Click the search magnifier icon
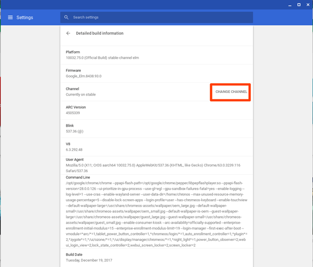The image size is (313, 267). pyautogui.click(x=66, y=17)
